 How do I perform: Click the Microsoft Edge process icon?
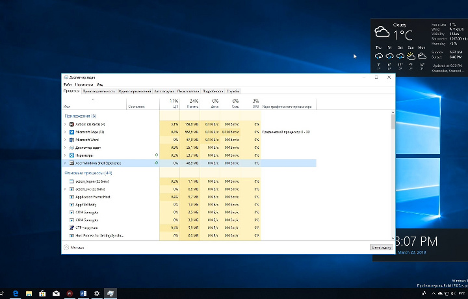[x=71, y=132]
